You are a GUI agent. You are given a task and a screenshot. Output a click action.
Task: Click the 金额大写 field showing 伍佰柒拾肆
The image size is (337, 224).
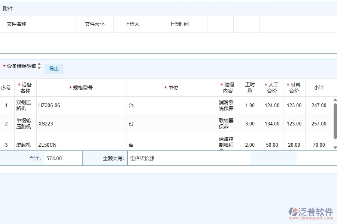189,158
